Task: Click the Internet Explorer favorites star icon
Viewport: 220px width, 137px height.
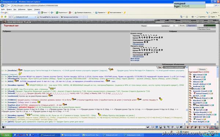Action: 2,17
